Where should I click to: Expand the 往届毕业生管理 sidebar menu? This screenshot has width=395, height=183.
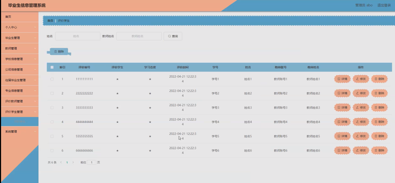20,80
